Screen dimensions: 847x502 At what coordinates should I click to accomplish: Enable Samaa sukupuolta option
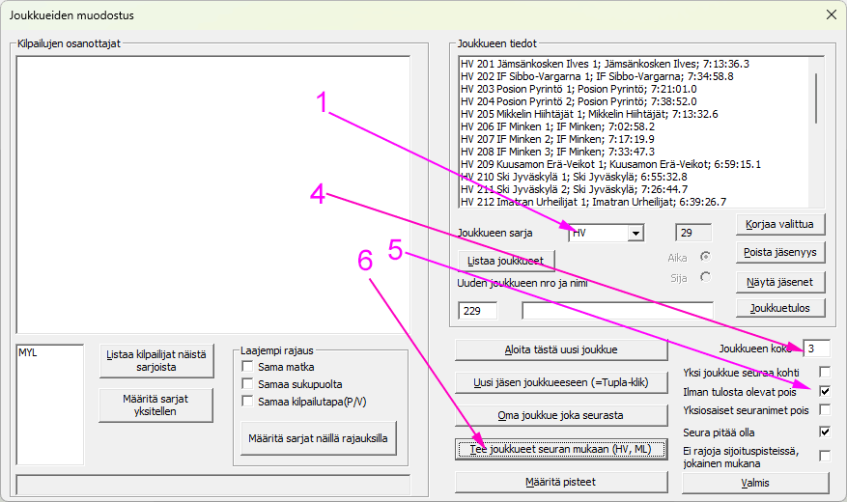pos(248,383)
